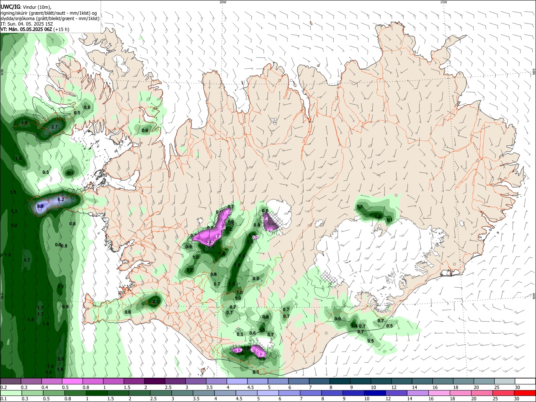Click the UWC/IG title in the header
Screen dimensions: 536x402
[x=10, y=7]
